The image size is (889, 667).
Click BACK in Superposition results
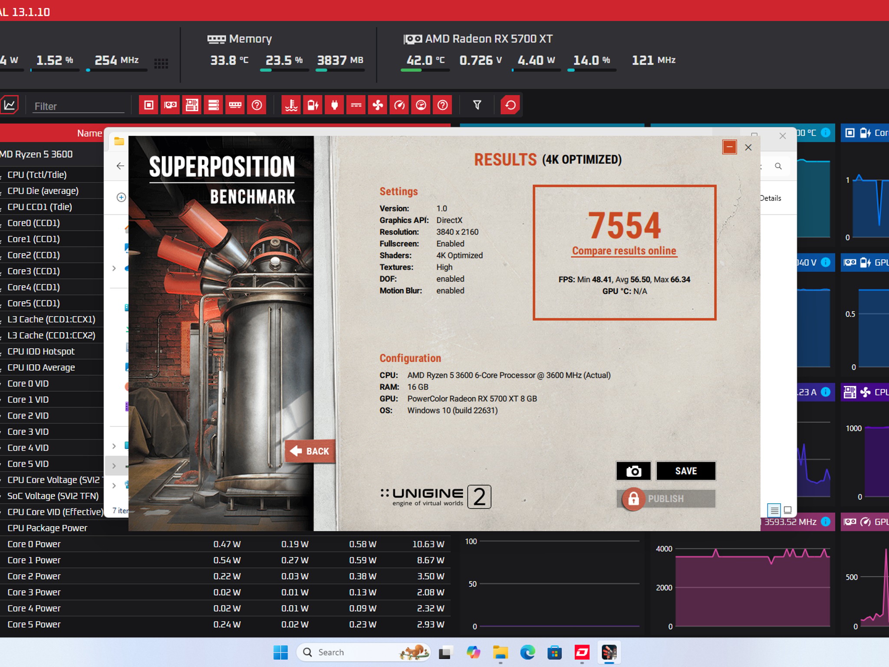point(310,451)
